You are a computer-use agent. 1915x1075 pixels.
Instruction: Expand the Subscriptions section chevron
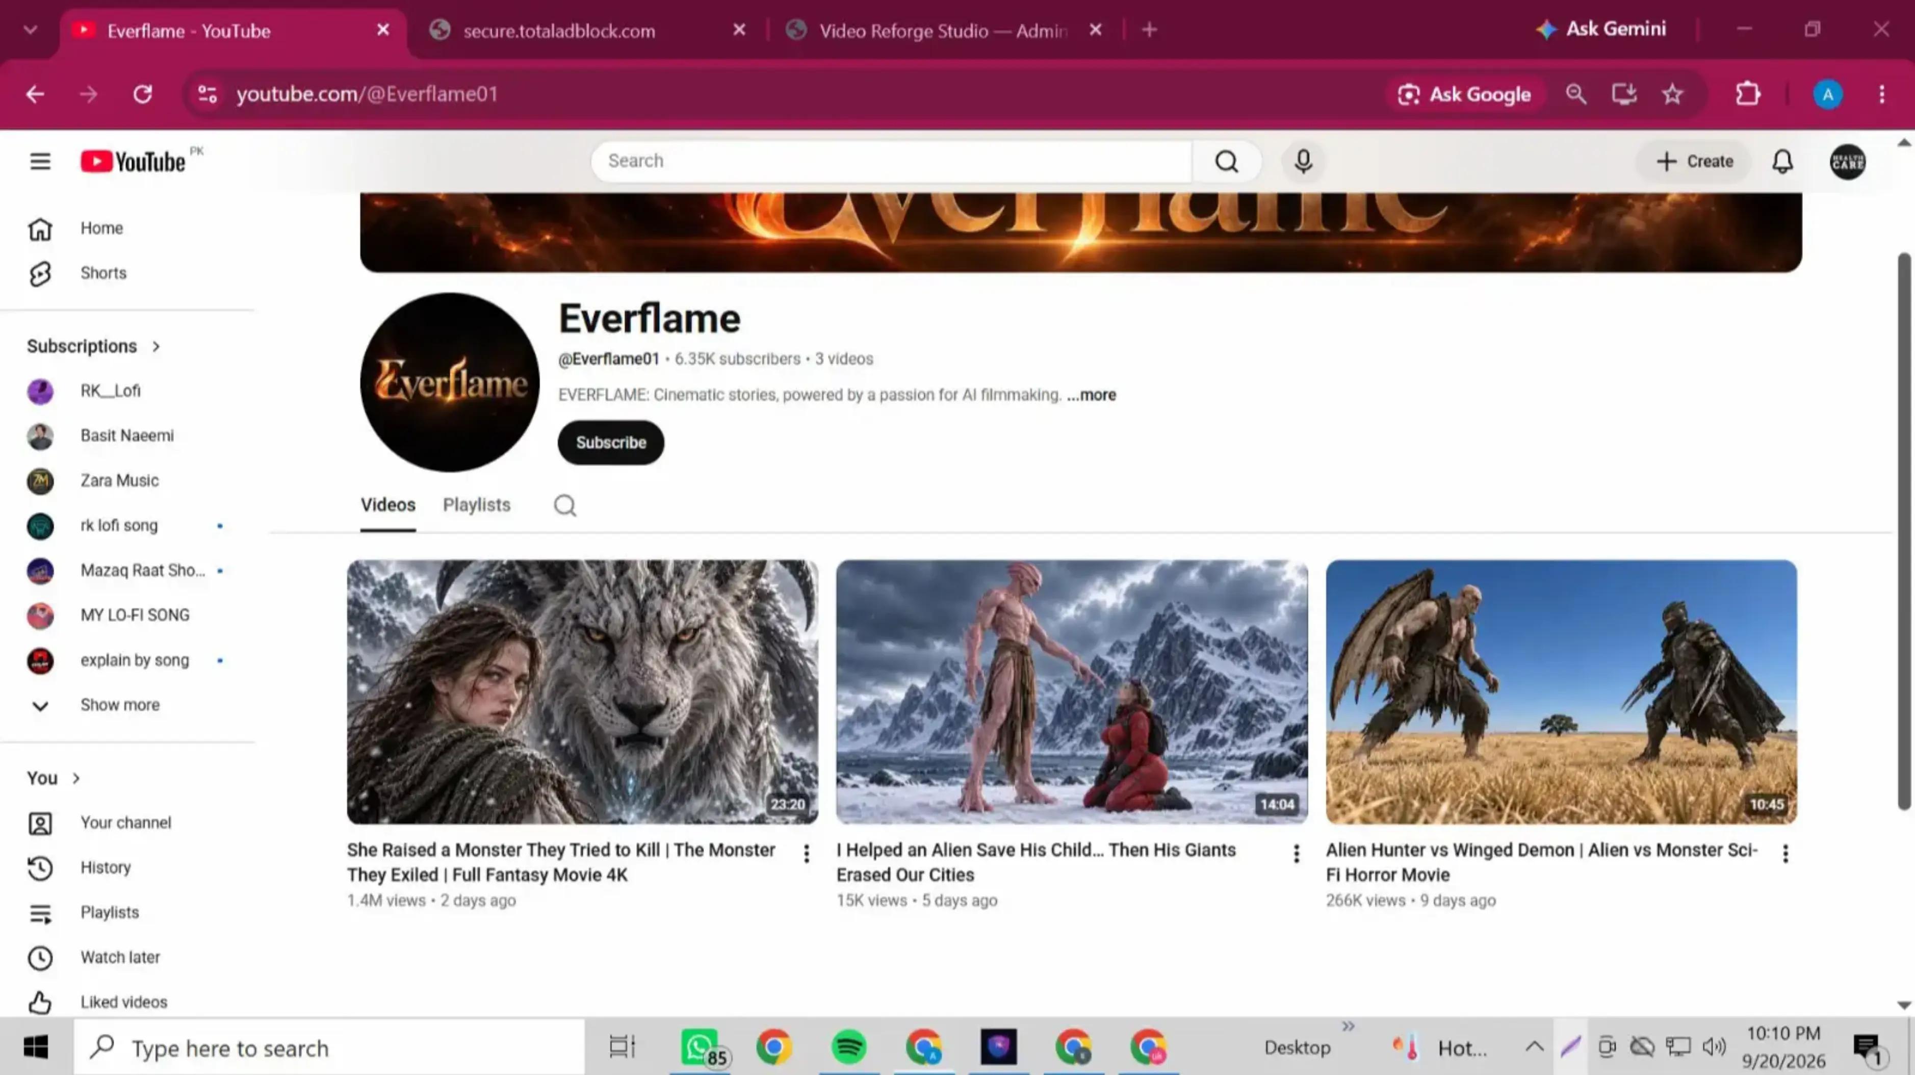click(156, 346)
